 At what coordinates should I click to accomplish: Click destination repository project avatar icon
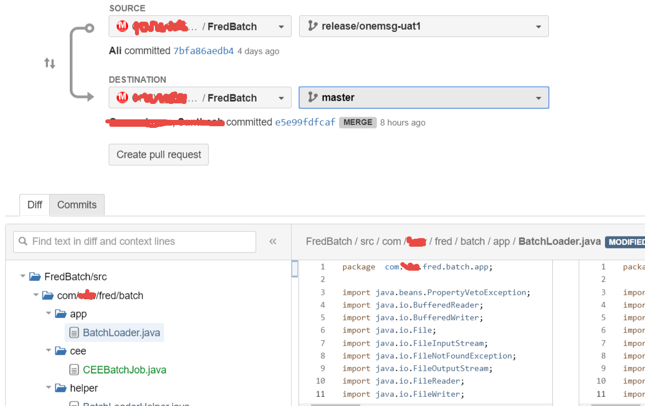[x=122, y=98]
